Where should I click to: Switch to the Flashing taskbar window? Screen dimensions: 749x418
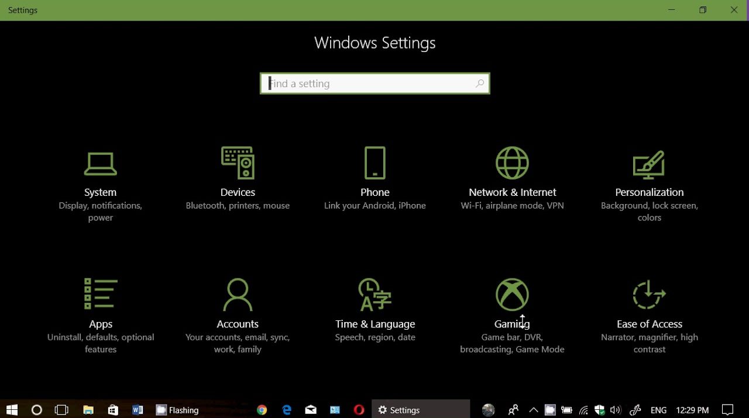[x=177, y=410]
